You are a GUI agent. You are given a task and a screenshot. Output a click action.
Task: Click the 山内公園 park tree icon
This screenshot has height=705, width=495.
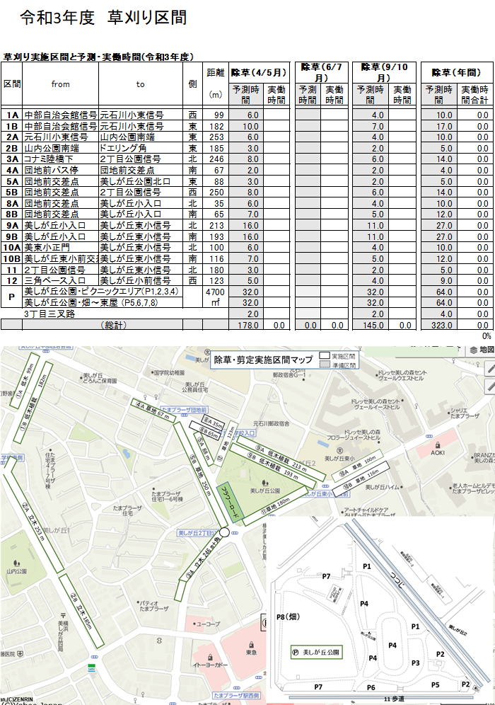pos(16,563)
